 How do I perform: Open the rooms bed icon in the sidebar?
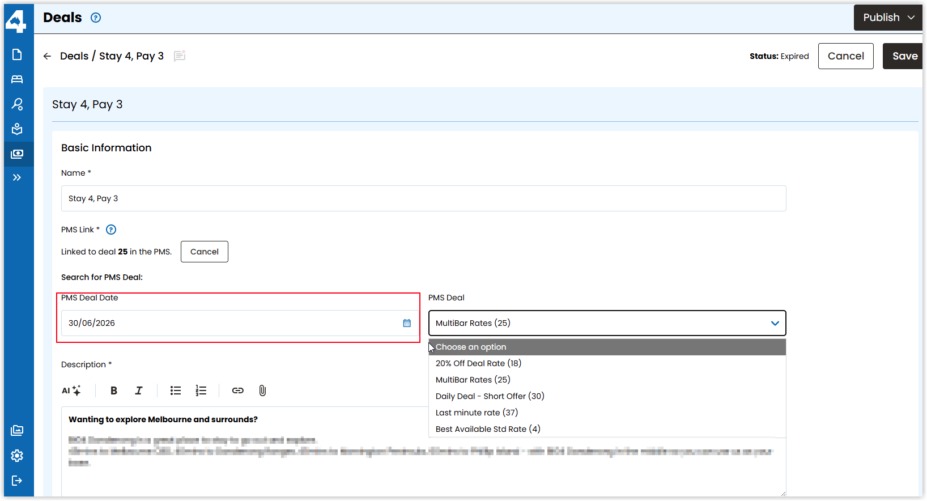point(17,79)
